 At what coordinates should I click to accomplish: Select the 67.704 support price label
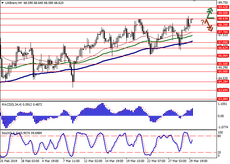coord(223,32)
